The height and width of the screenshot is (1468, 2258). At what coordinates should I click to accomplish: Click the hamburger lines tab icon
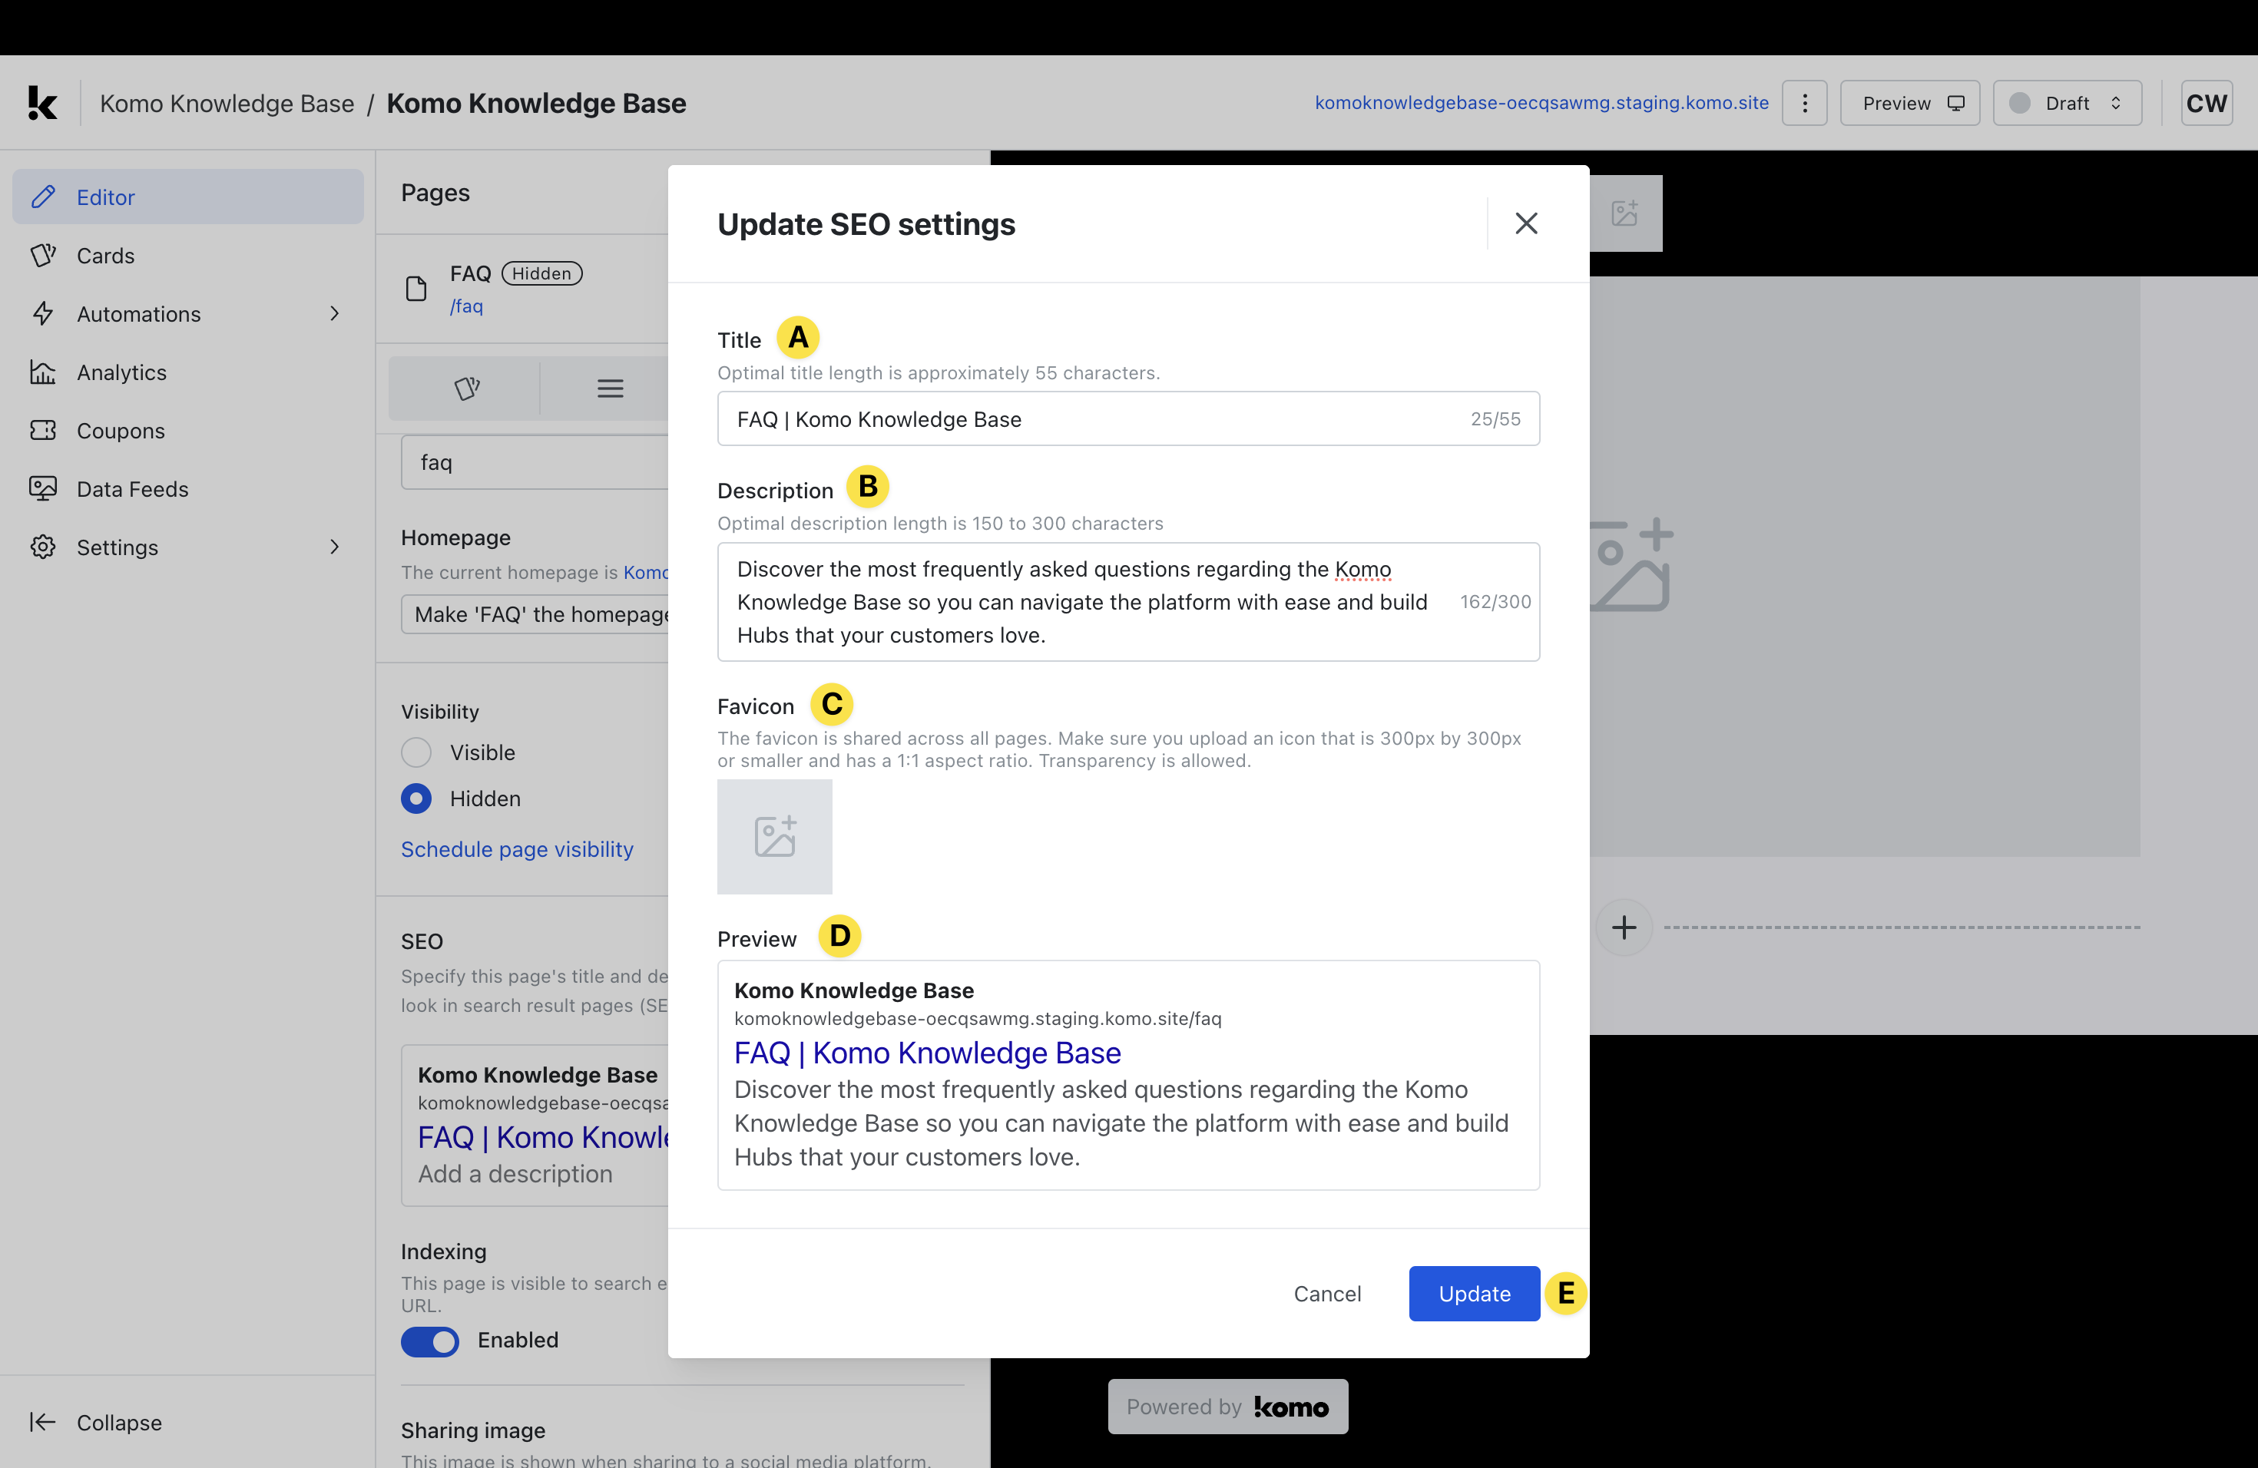[x=610, y=388]
